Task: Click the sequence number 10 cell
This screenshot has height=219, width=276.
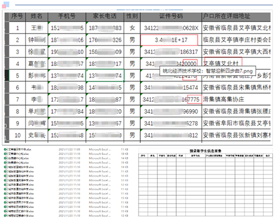Action: tap(17, 135)
